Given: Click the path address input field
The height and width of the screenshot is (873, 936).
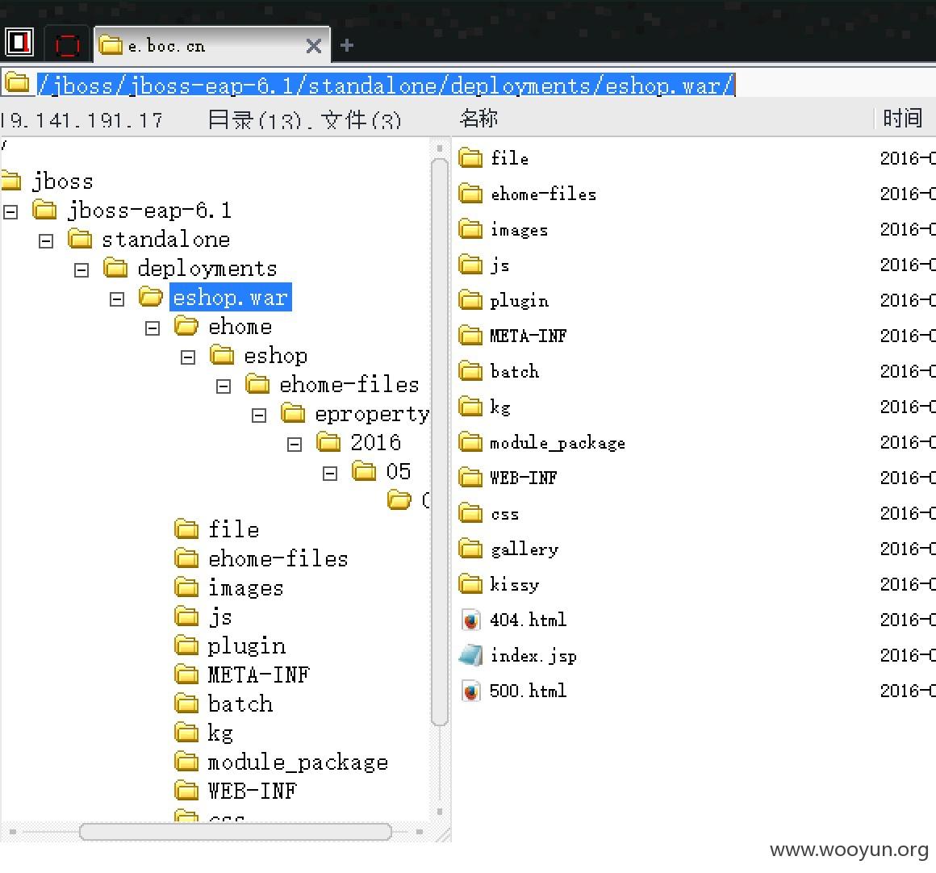Looking at the screenshot, I should pyautogui.click(x=483, y=86).
